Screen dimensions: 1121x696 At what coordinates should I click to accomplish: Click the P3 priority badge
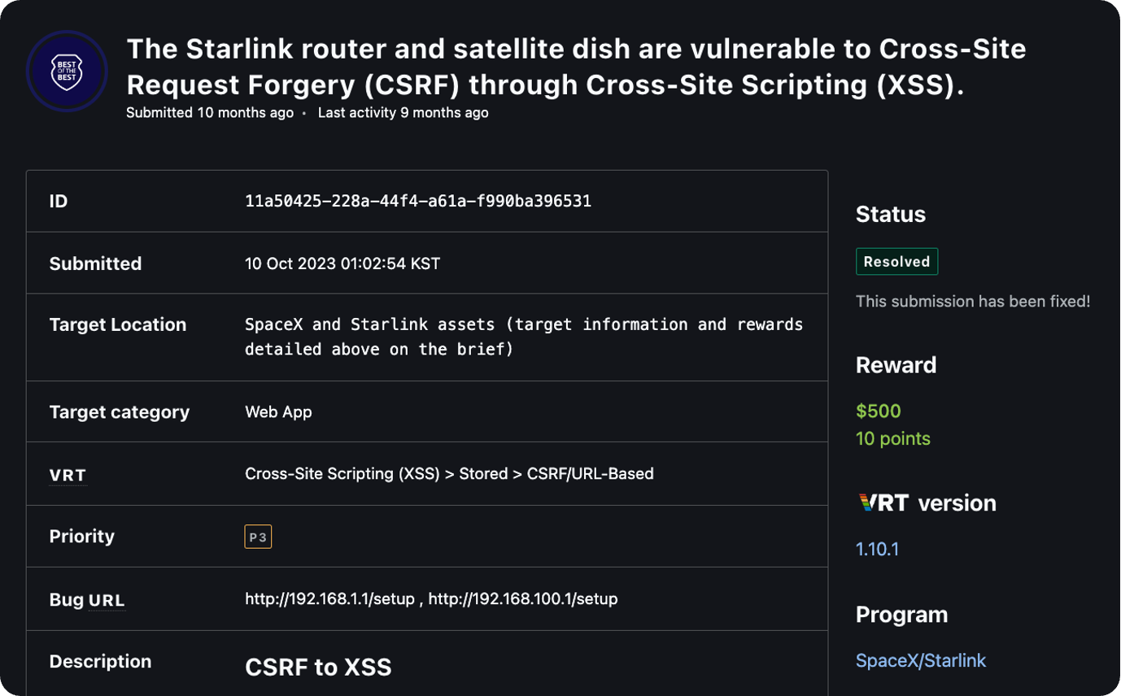[x=258, y=537]
